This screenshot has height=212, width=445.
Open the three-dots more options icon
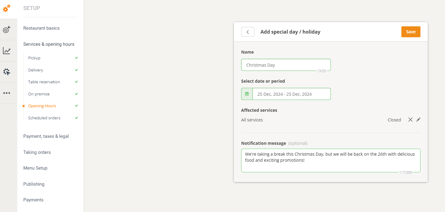pos(7,93)
